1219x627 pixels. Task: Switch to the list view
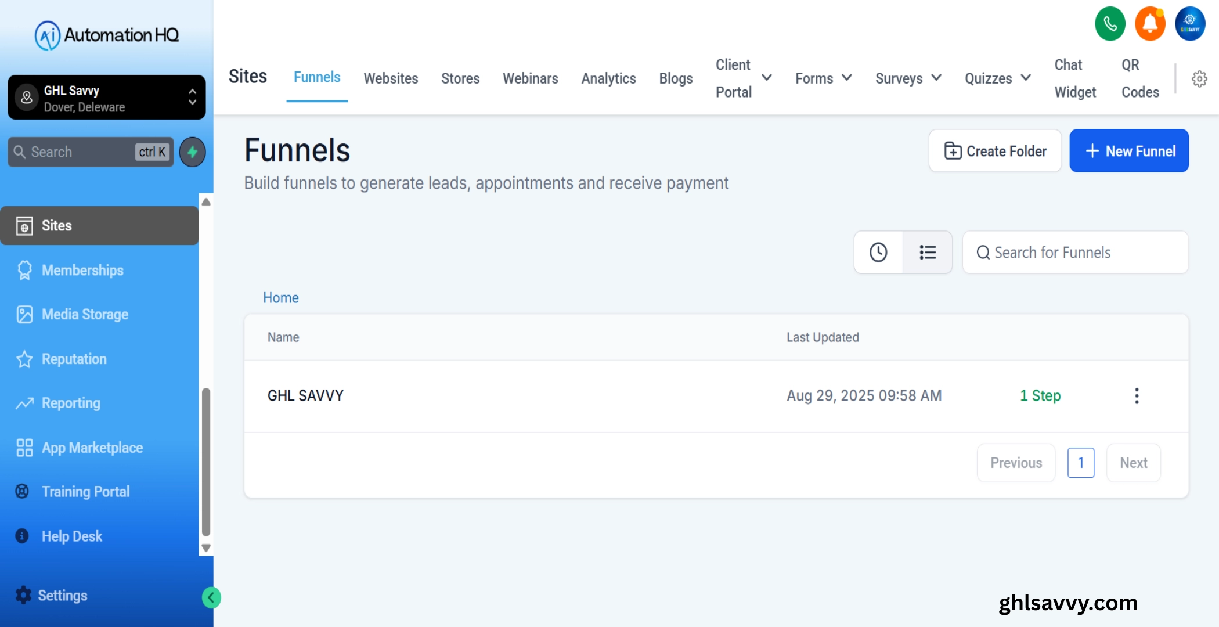tap(928, 253)
